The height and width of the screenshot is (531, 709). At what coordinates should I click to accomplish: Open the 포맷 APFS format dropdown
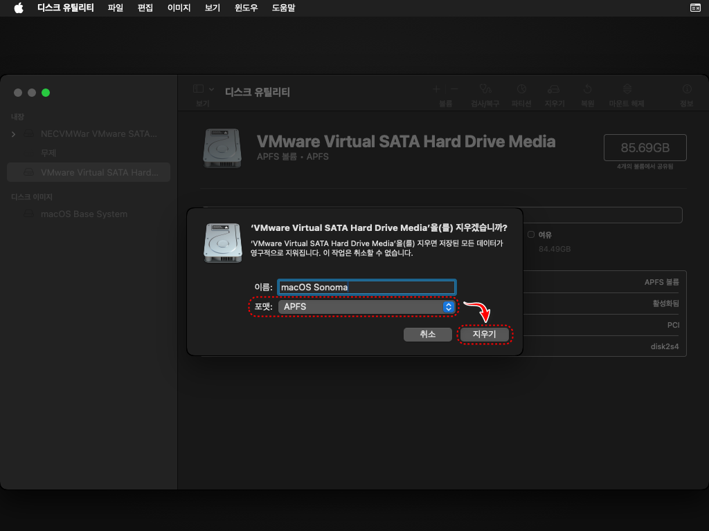pos(367,306)
